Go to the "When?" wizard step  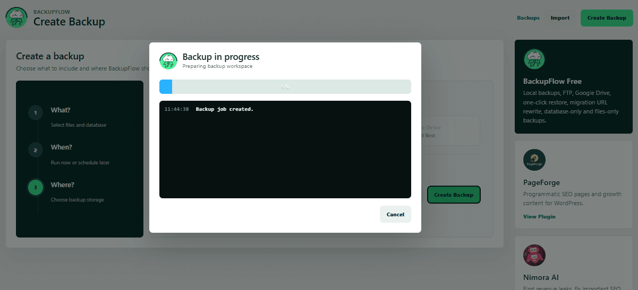coord(62,147)
